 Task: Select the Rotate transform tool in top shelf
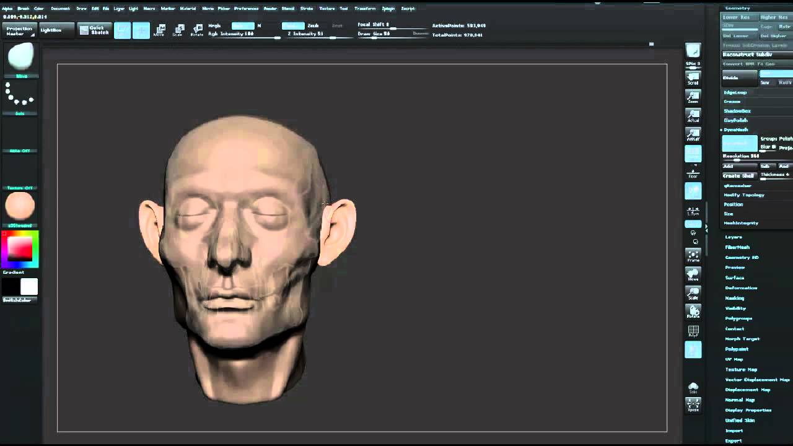(x=197, y=30)
